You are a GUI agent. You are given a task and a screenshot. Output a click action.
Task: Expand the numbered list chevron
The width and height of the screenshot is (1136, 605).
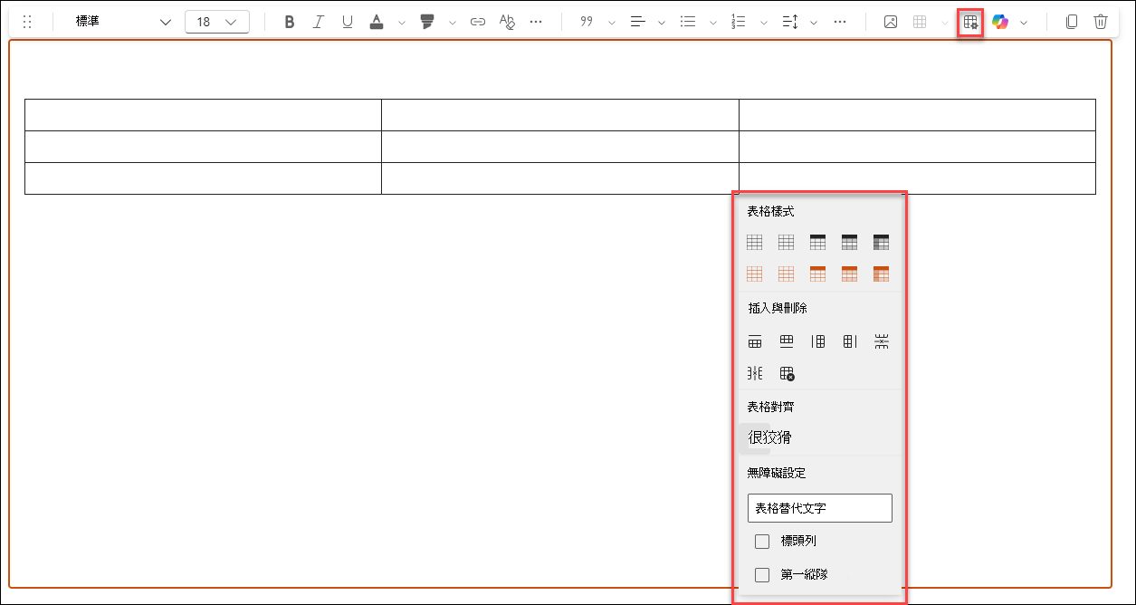click(x=763, y=23)
